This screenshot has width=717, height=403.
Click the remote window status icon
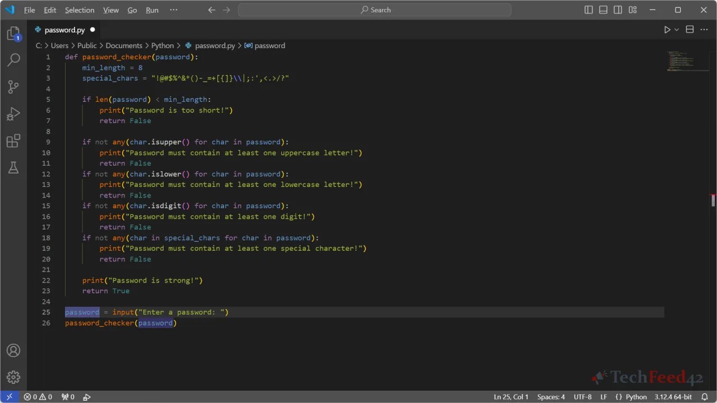(x=10, y=397)
